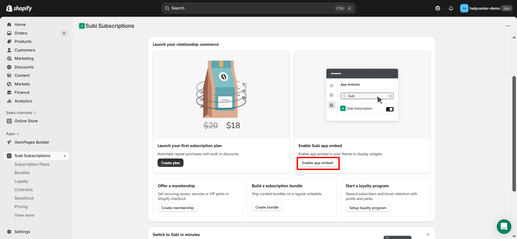Open the notifications bell
This screenshot has width=517, height=239.
click(451, 8)
